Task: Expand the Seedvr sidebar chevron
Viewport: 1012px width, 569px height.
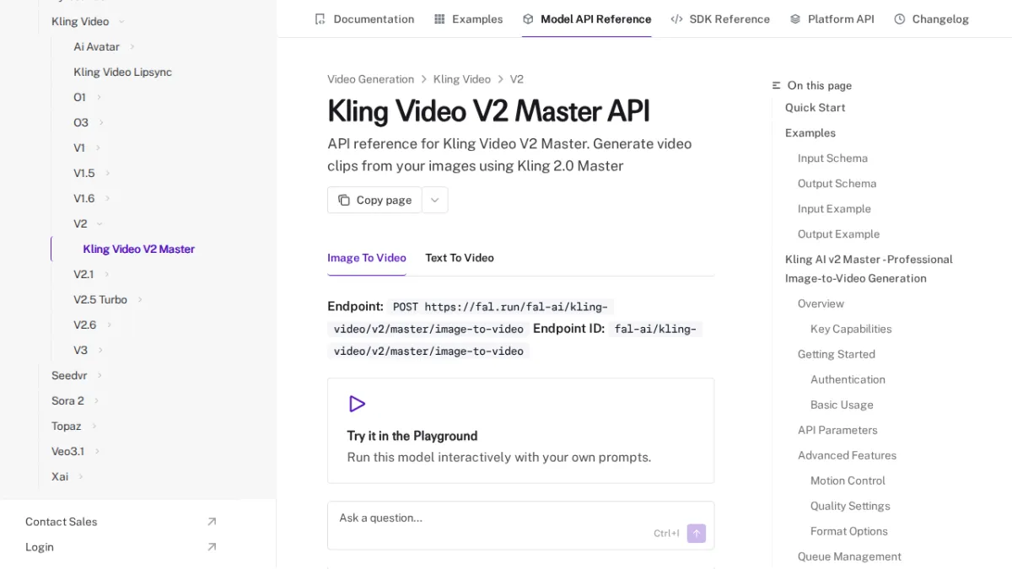Action: (100, 376)
